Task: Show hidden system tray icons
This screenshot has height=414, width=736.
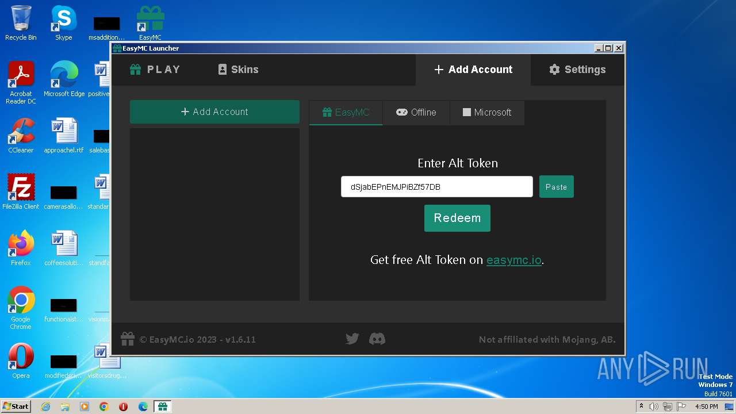Action: click(x=642, y=407)
